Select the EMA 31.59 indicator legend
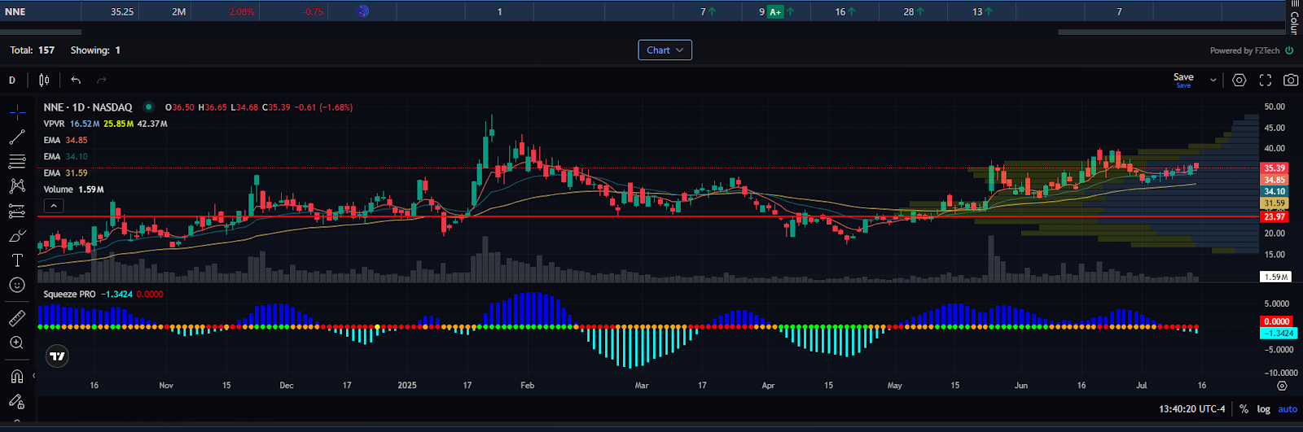 click(65, 172)
